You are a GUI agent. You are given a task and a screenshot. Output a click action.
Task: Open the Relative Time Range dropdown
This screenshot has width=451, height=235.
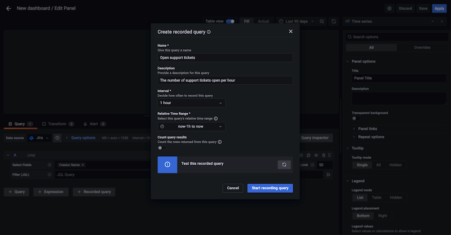191,127
